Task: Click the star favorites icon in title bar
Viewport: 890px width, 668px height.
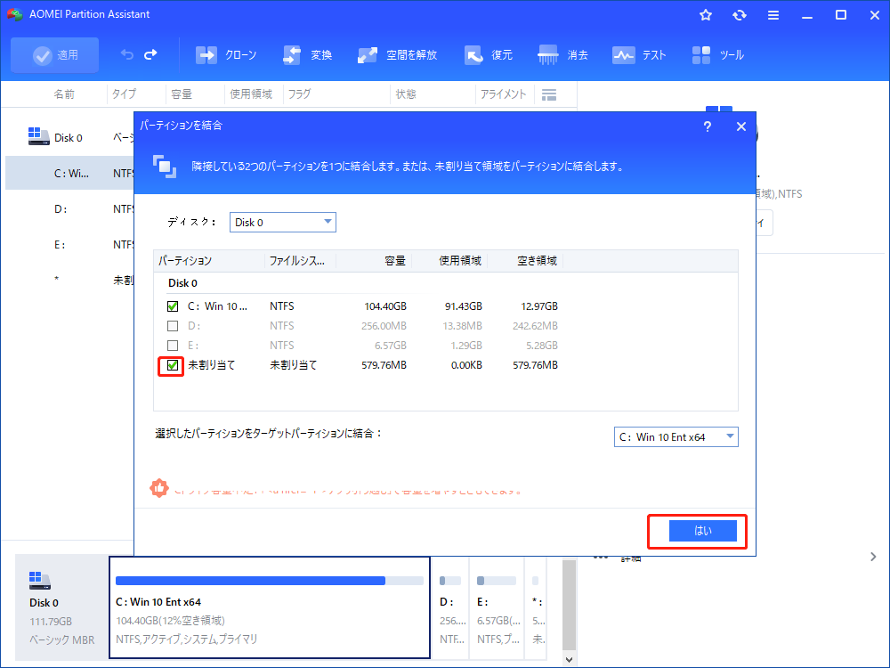Action: pyautogui.click(x=706, y=15)
